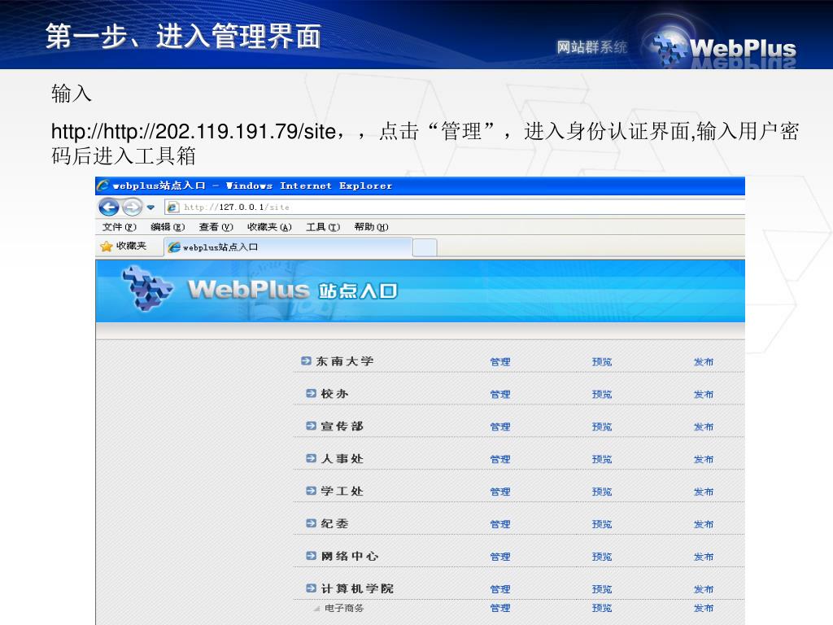Click arrow icon beside 纪委
The width and height of the screenshot is (833, 625).
(x=312, y=523)
